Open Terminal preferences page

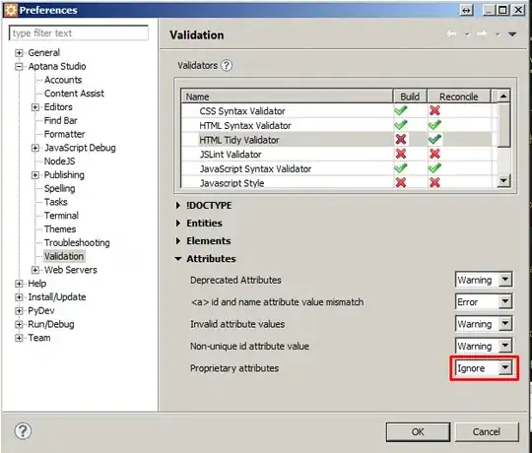click(61, 216)
